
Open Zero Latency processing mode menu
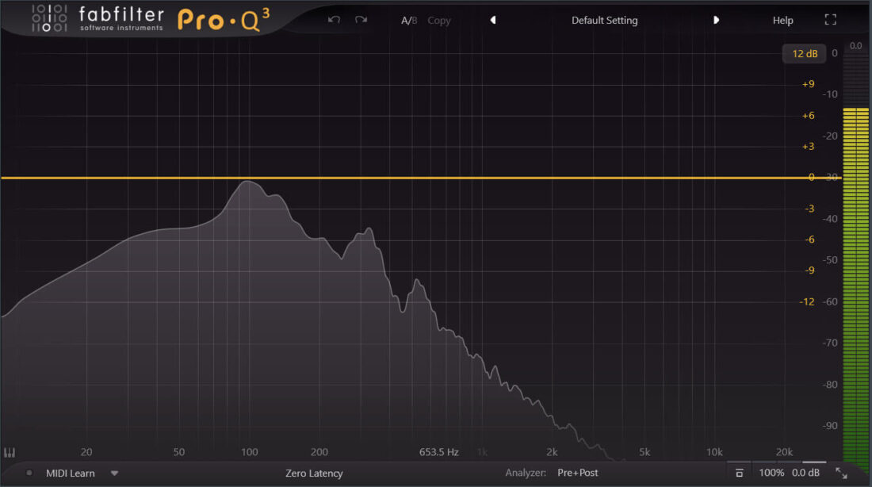pyautogui.click(x=314, y=473)
